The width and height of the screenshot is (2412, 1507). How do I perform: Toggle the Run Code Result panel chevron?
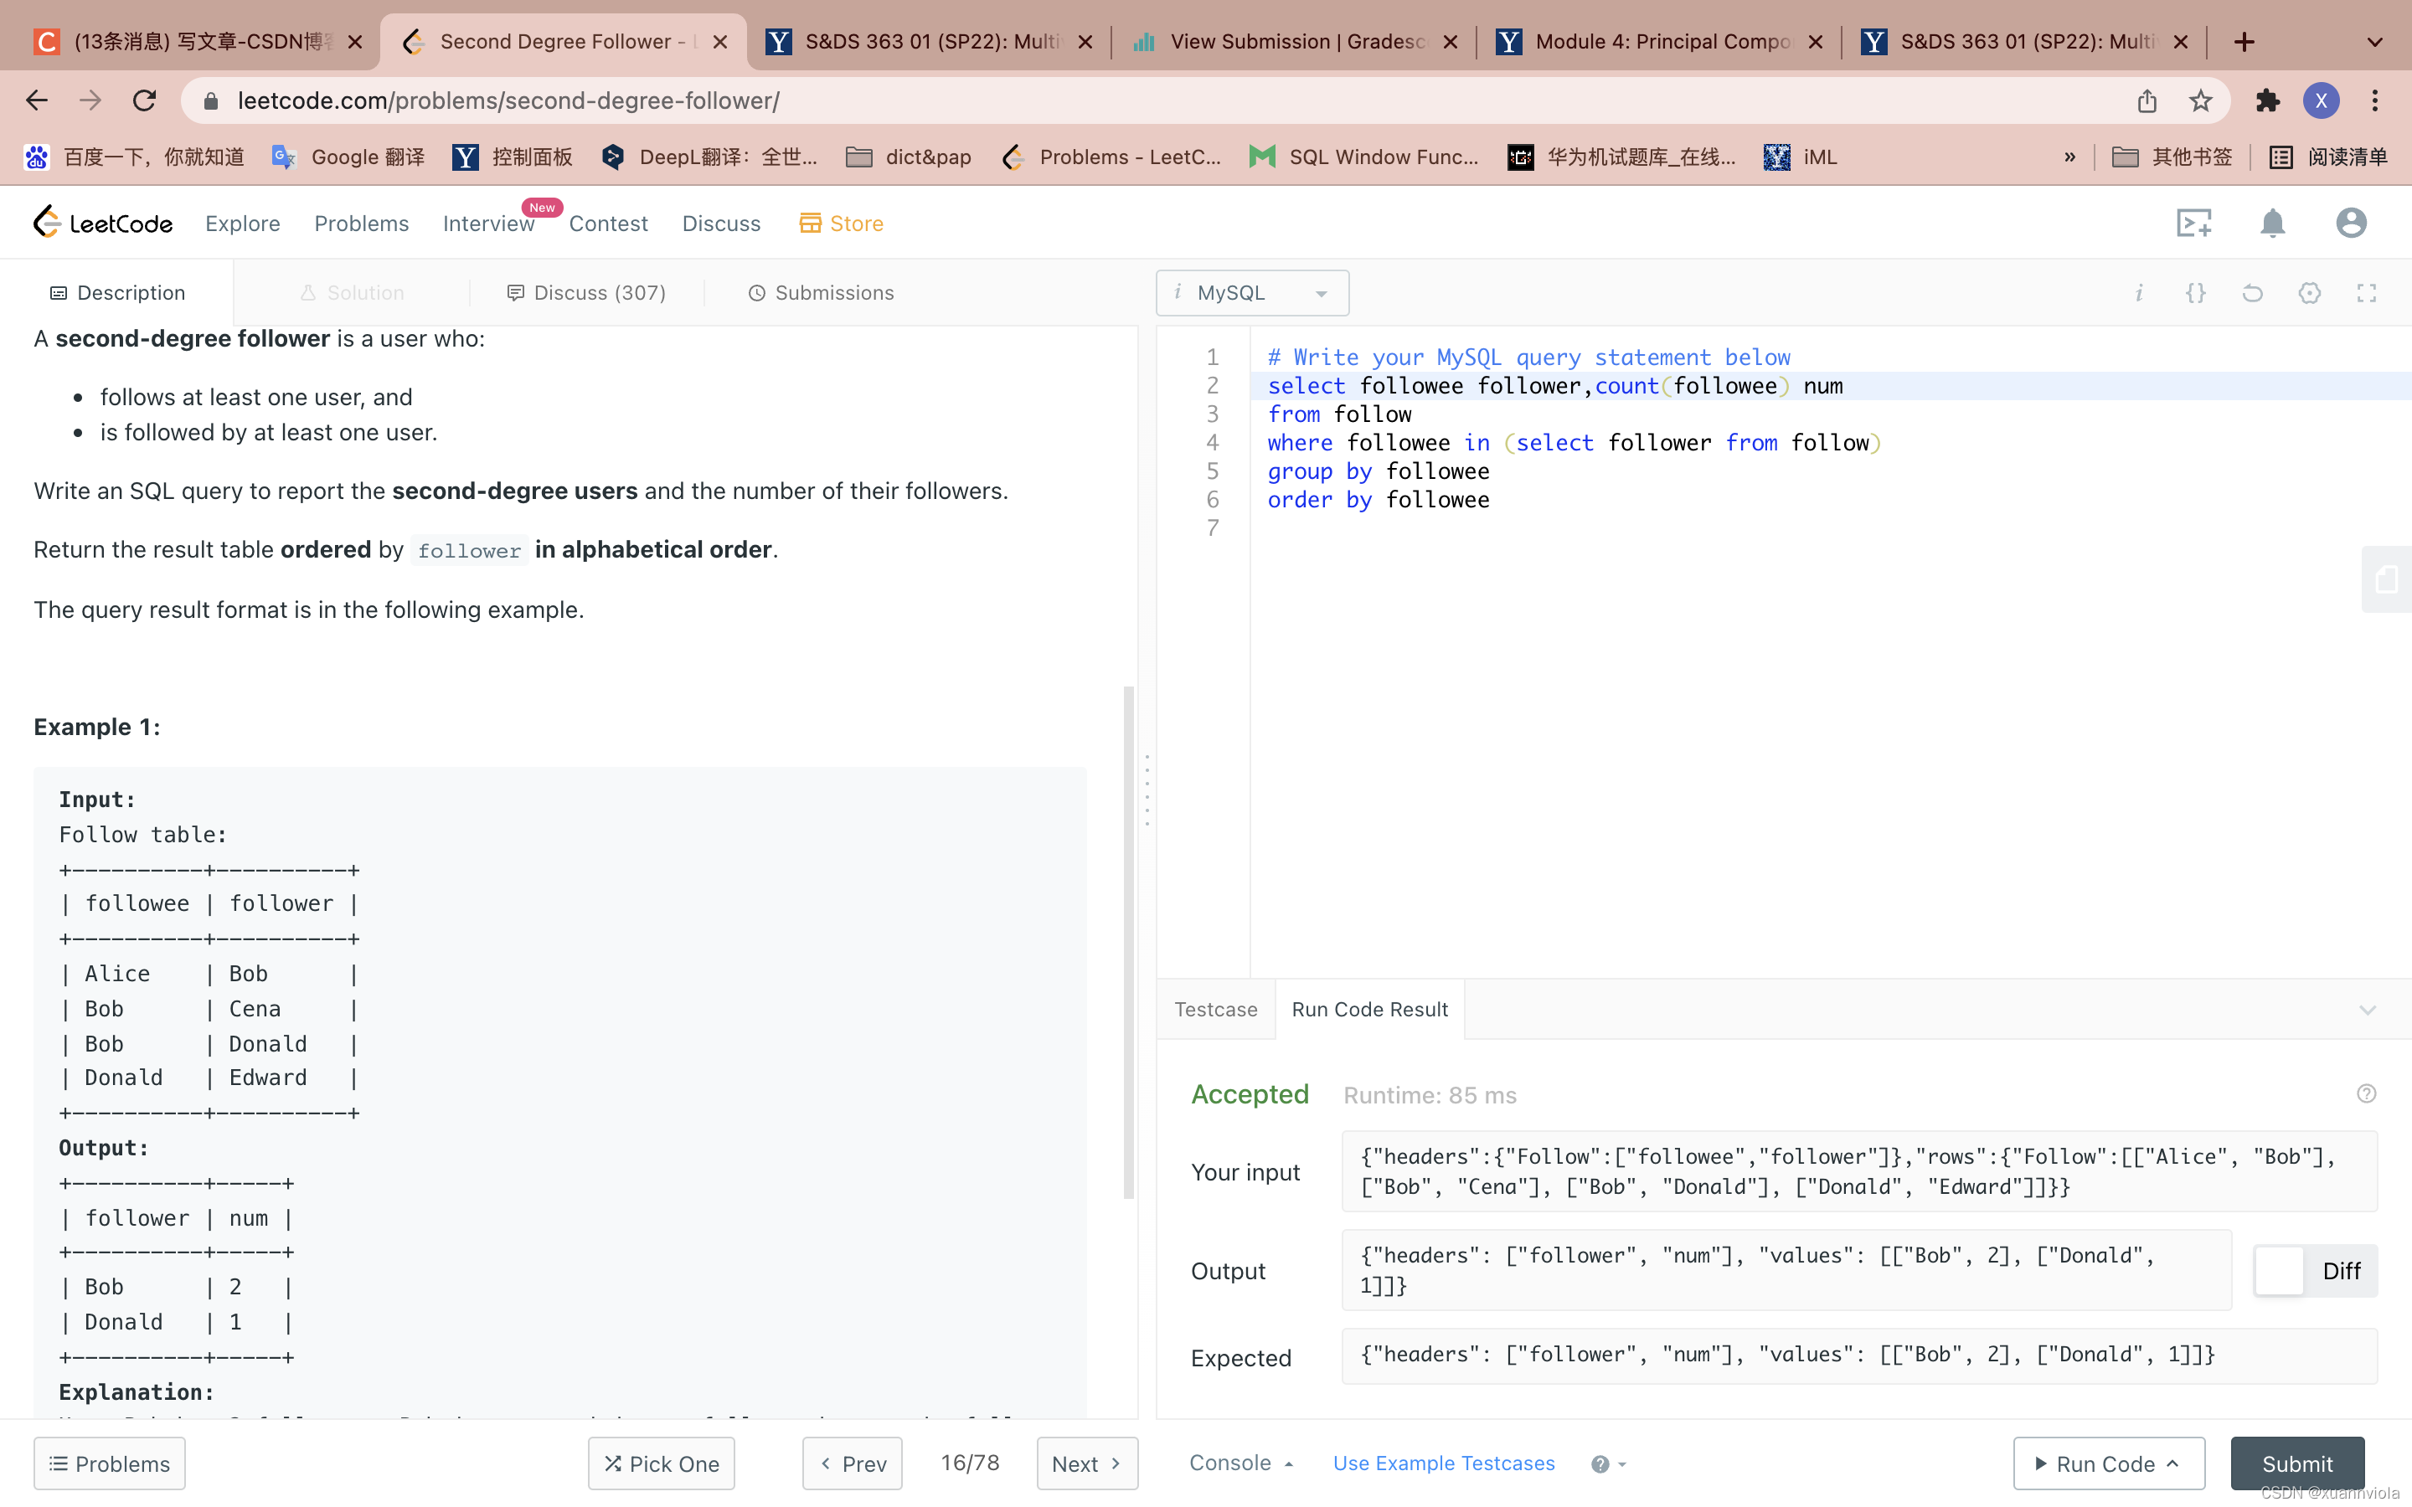click(x=2368, y=1010)
